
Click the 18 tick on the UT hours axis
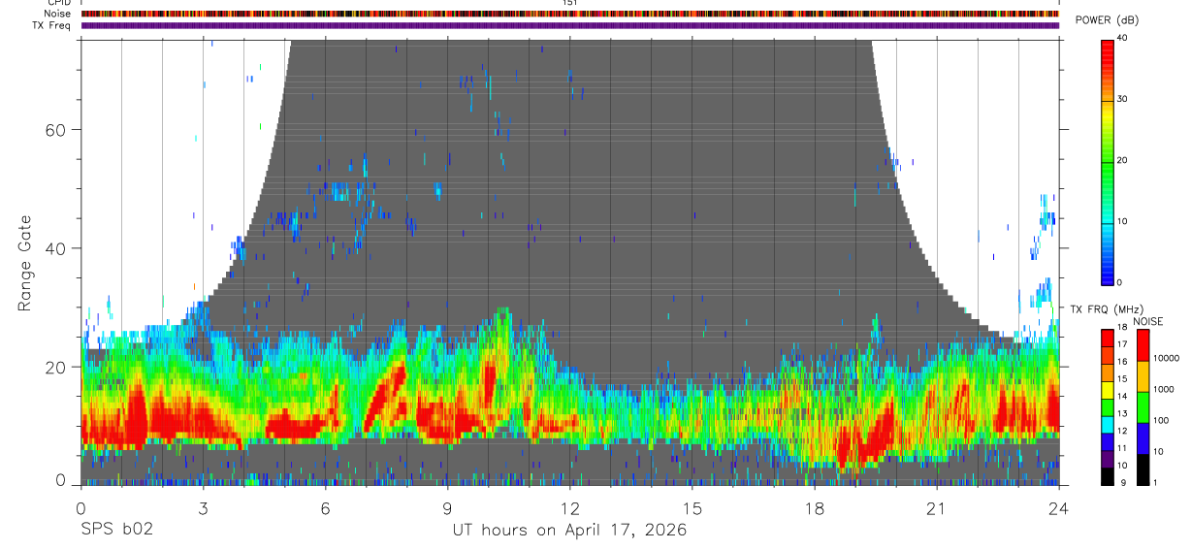click(815, 508)
